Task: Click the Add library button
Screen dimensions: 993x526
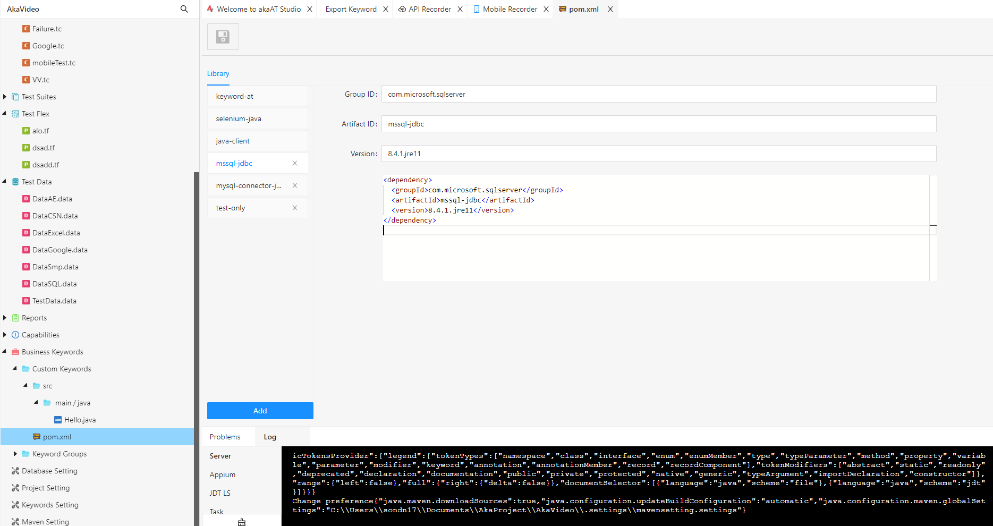Action: tap(260, 411)
